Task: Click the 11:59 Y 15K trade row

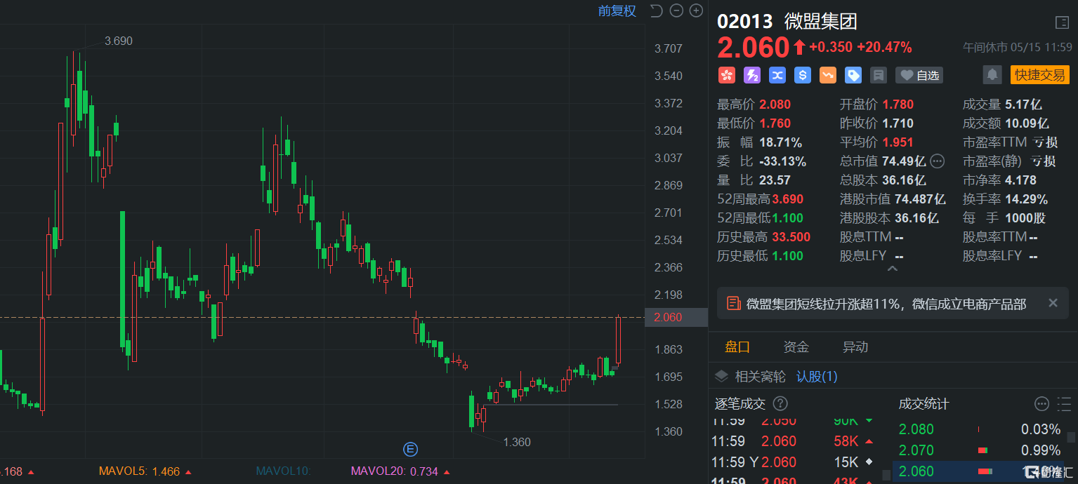Action: pyautogui.click(x=794, y=462)
